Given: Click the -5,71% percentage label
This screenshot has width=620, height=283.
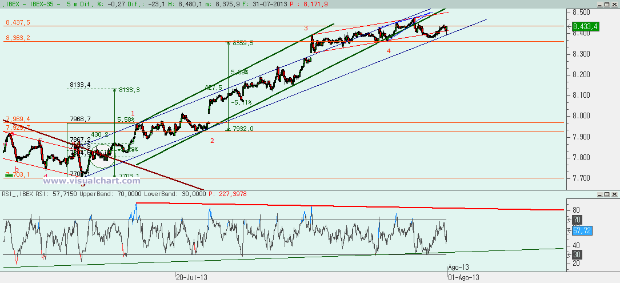Looking at the screenshot, I should click(x=241, y=102).
